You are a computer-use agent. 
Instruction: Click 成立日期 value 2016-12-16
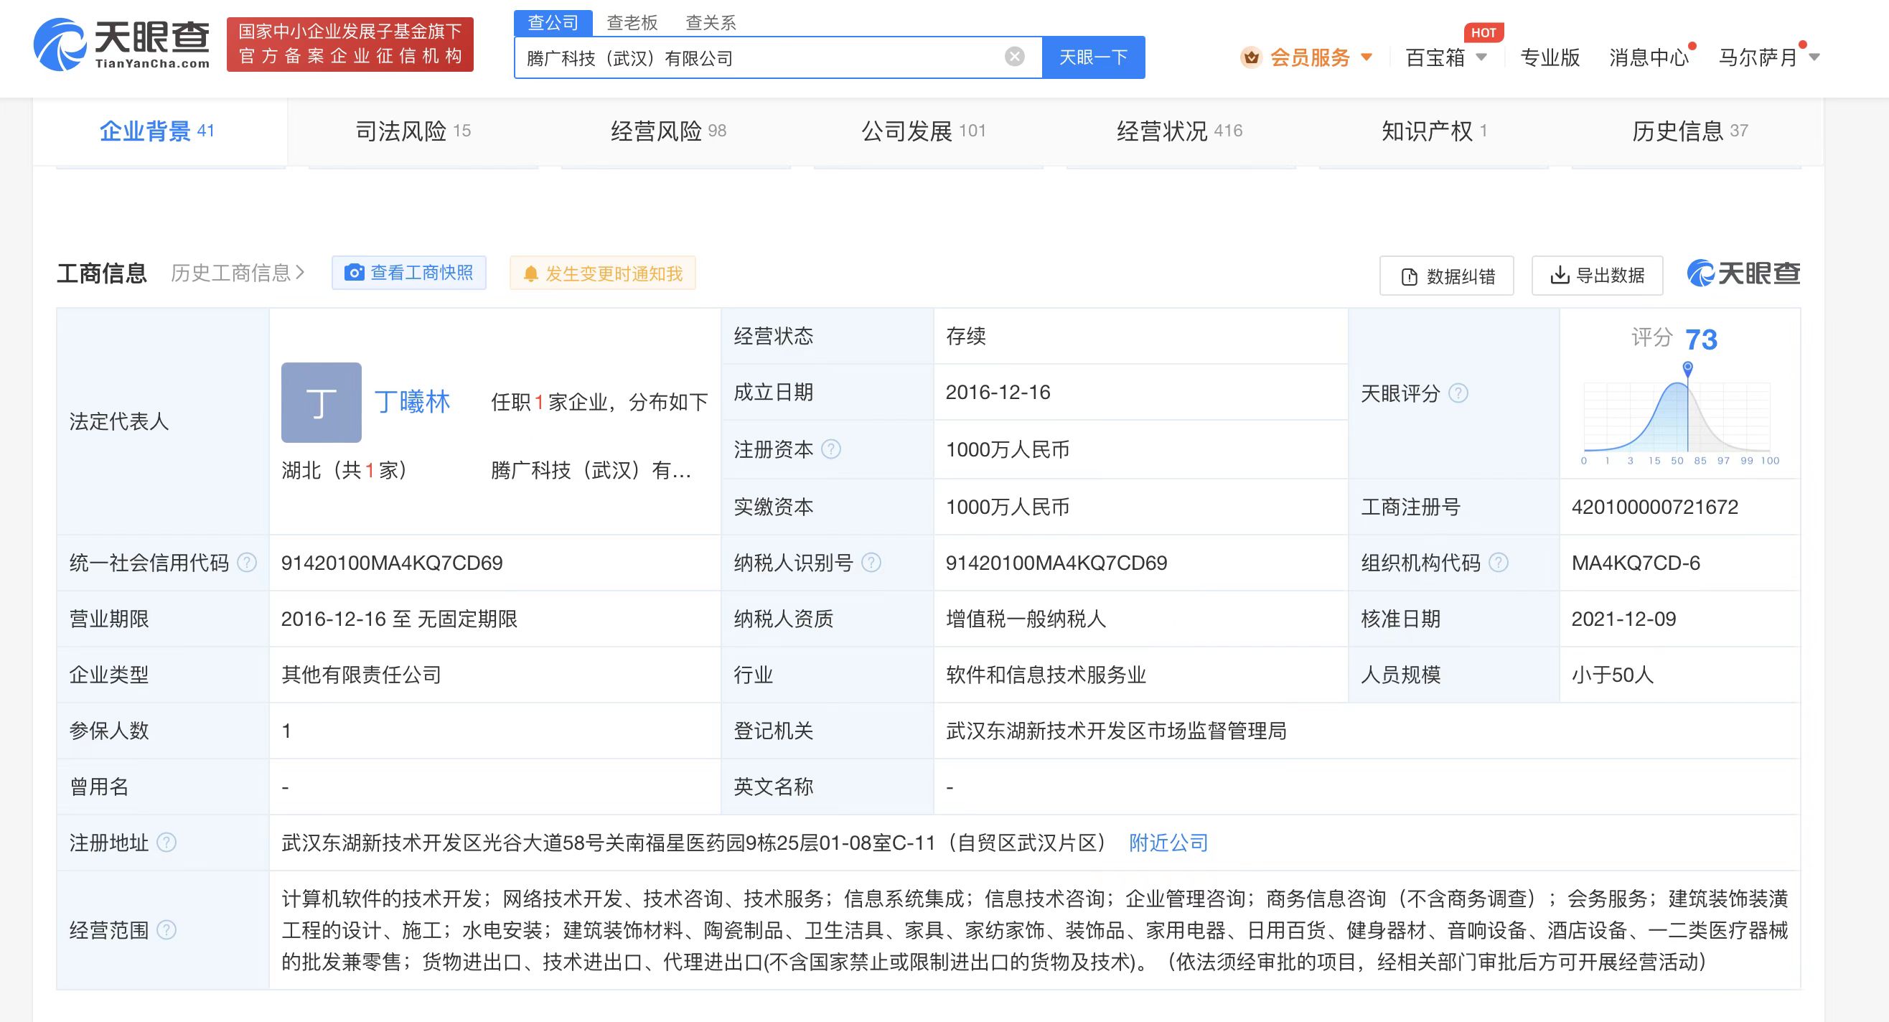coord(998,393)
